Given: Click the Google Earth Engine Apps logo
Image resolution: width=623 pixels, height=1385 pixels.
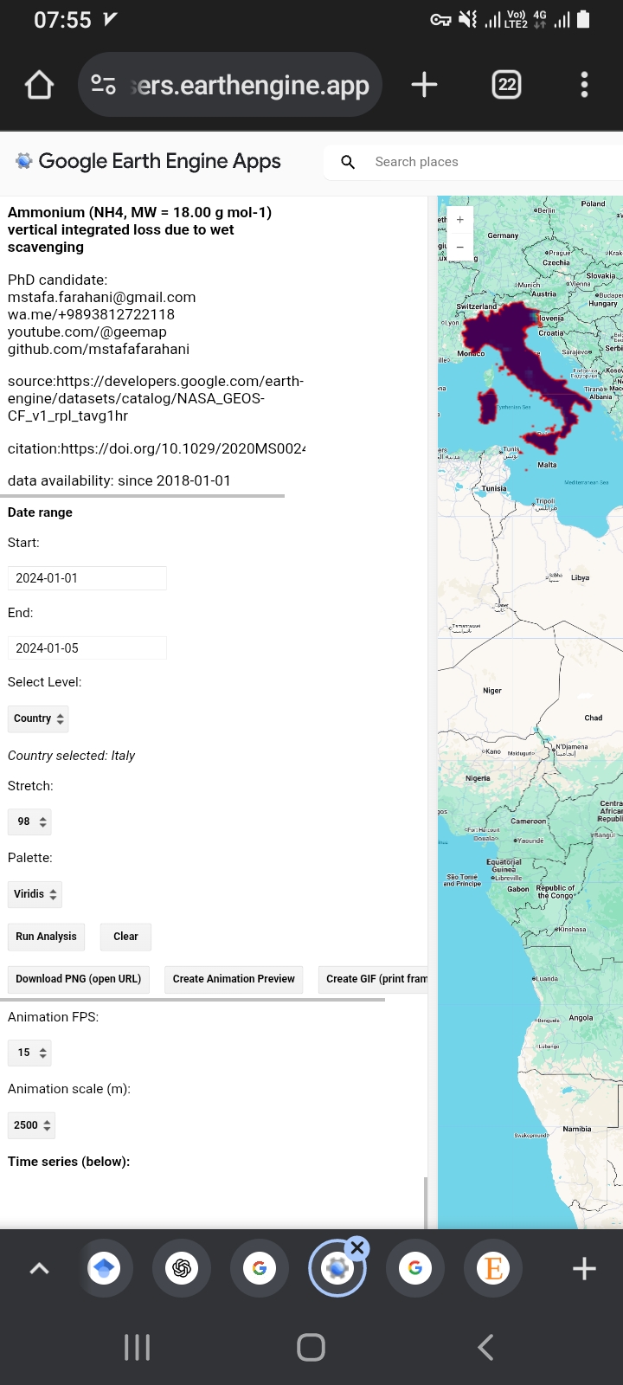Looking at the screenshot, I should click(148, 161).
